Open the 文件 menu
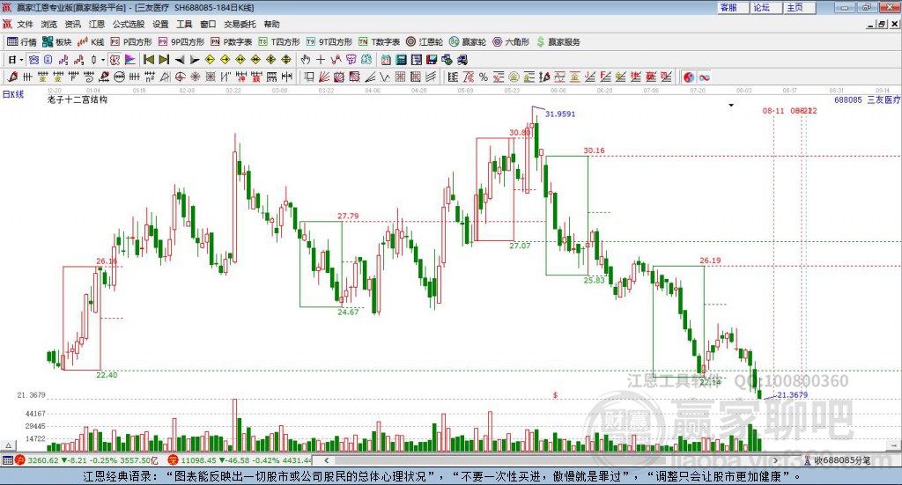902x485 pixels. 25,24
